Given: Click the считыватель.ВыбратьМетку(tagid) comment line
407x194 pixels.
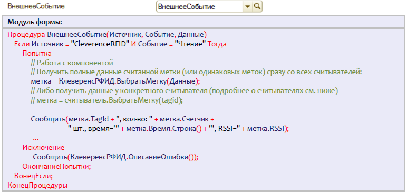Looking at the screenshot, I should tap(106, 100).
